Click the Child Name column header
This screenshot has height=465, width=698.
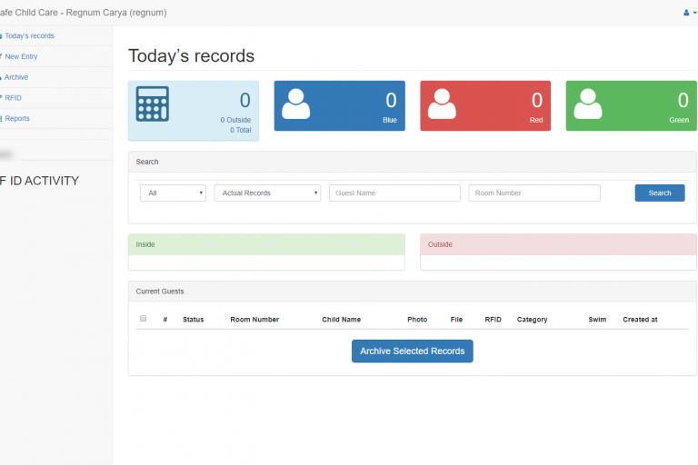coord(341,320)
